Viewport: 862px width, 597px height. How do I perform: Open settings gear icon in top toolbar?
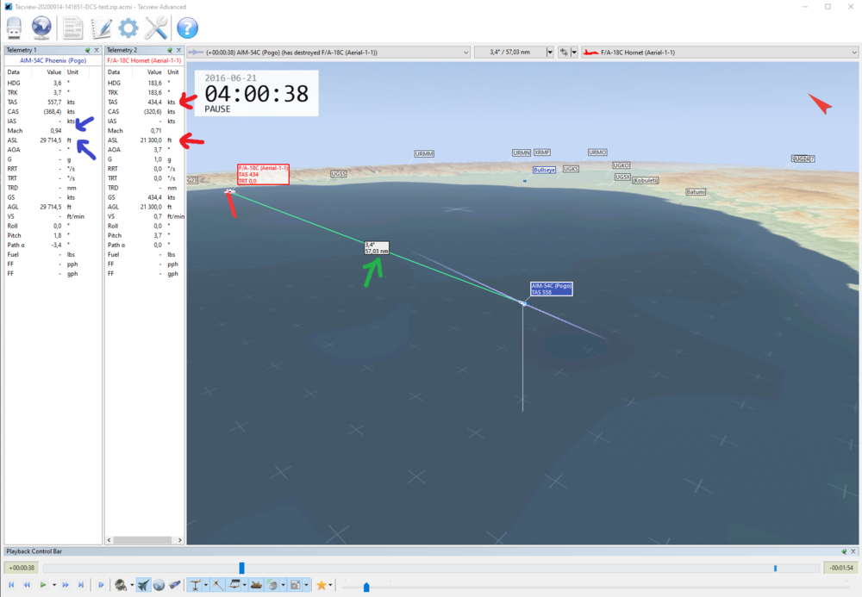point(128,28)
